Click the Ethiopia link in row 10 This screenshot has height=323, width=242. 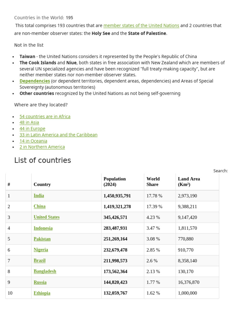pyautogui.click(x=42, y=293)
